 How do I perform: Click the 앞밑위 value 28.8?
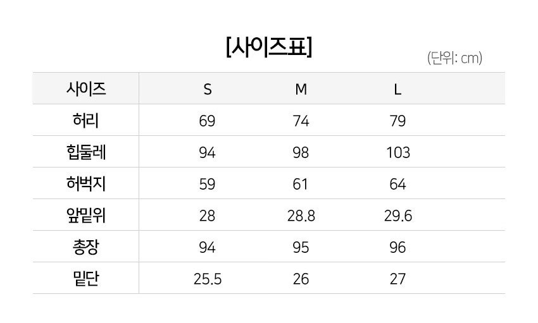click(301, 216)
